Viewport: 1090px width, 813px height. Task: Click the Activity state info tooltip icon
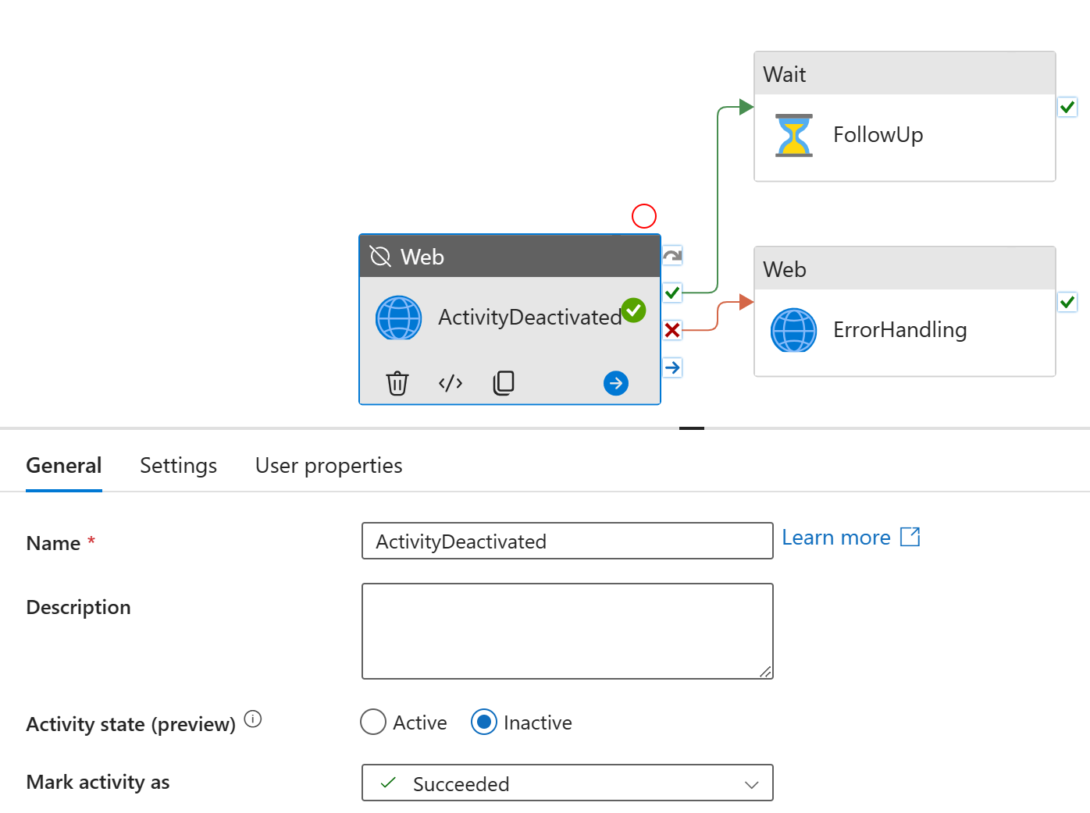pos(252,719)
